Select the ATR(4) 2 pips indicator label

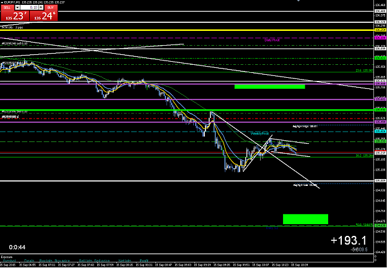pos(12,28)
